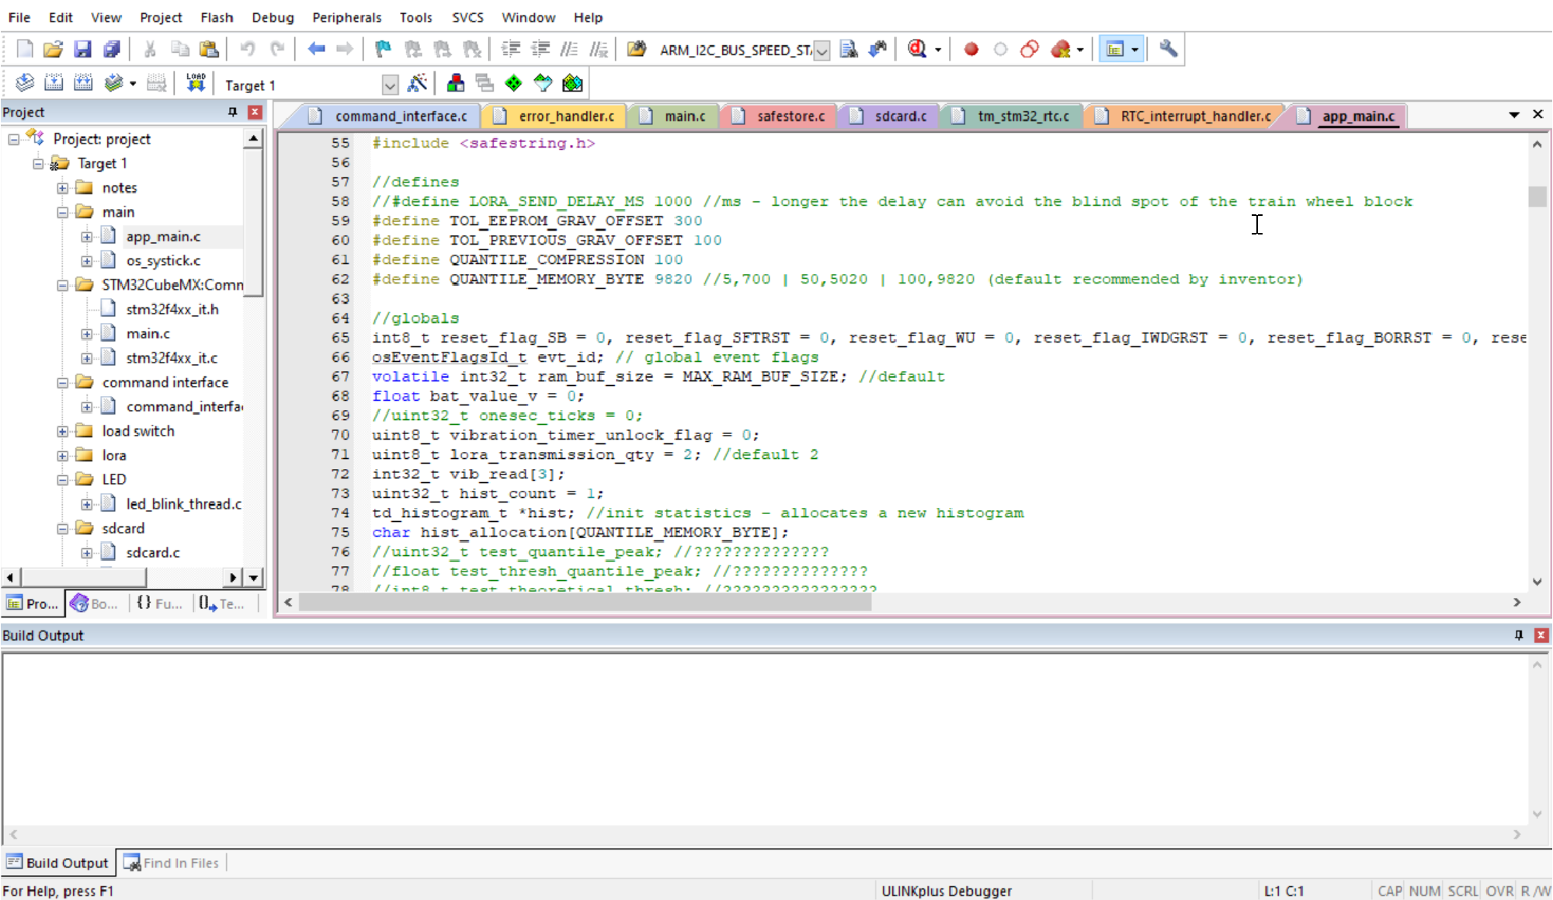Select os_systick.c in project tree
Screen dimensions: 1553x900
pos(163,261)
